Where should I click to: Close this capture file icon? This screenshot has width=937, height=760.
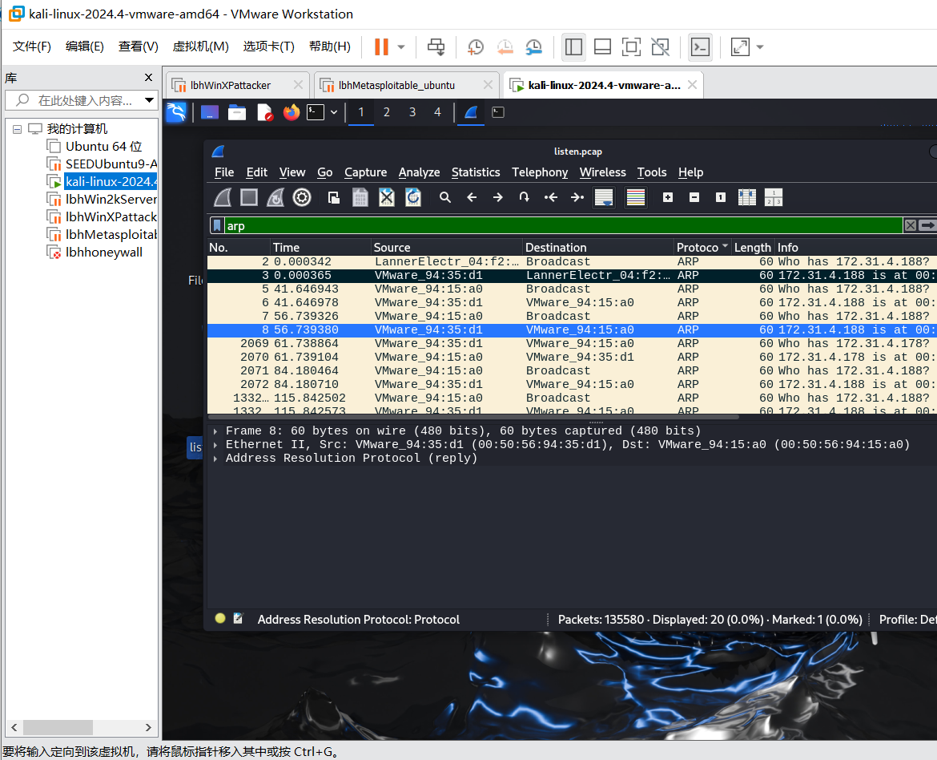(x=387, y=197)
